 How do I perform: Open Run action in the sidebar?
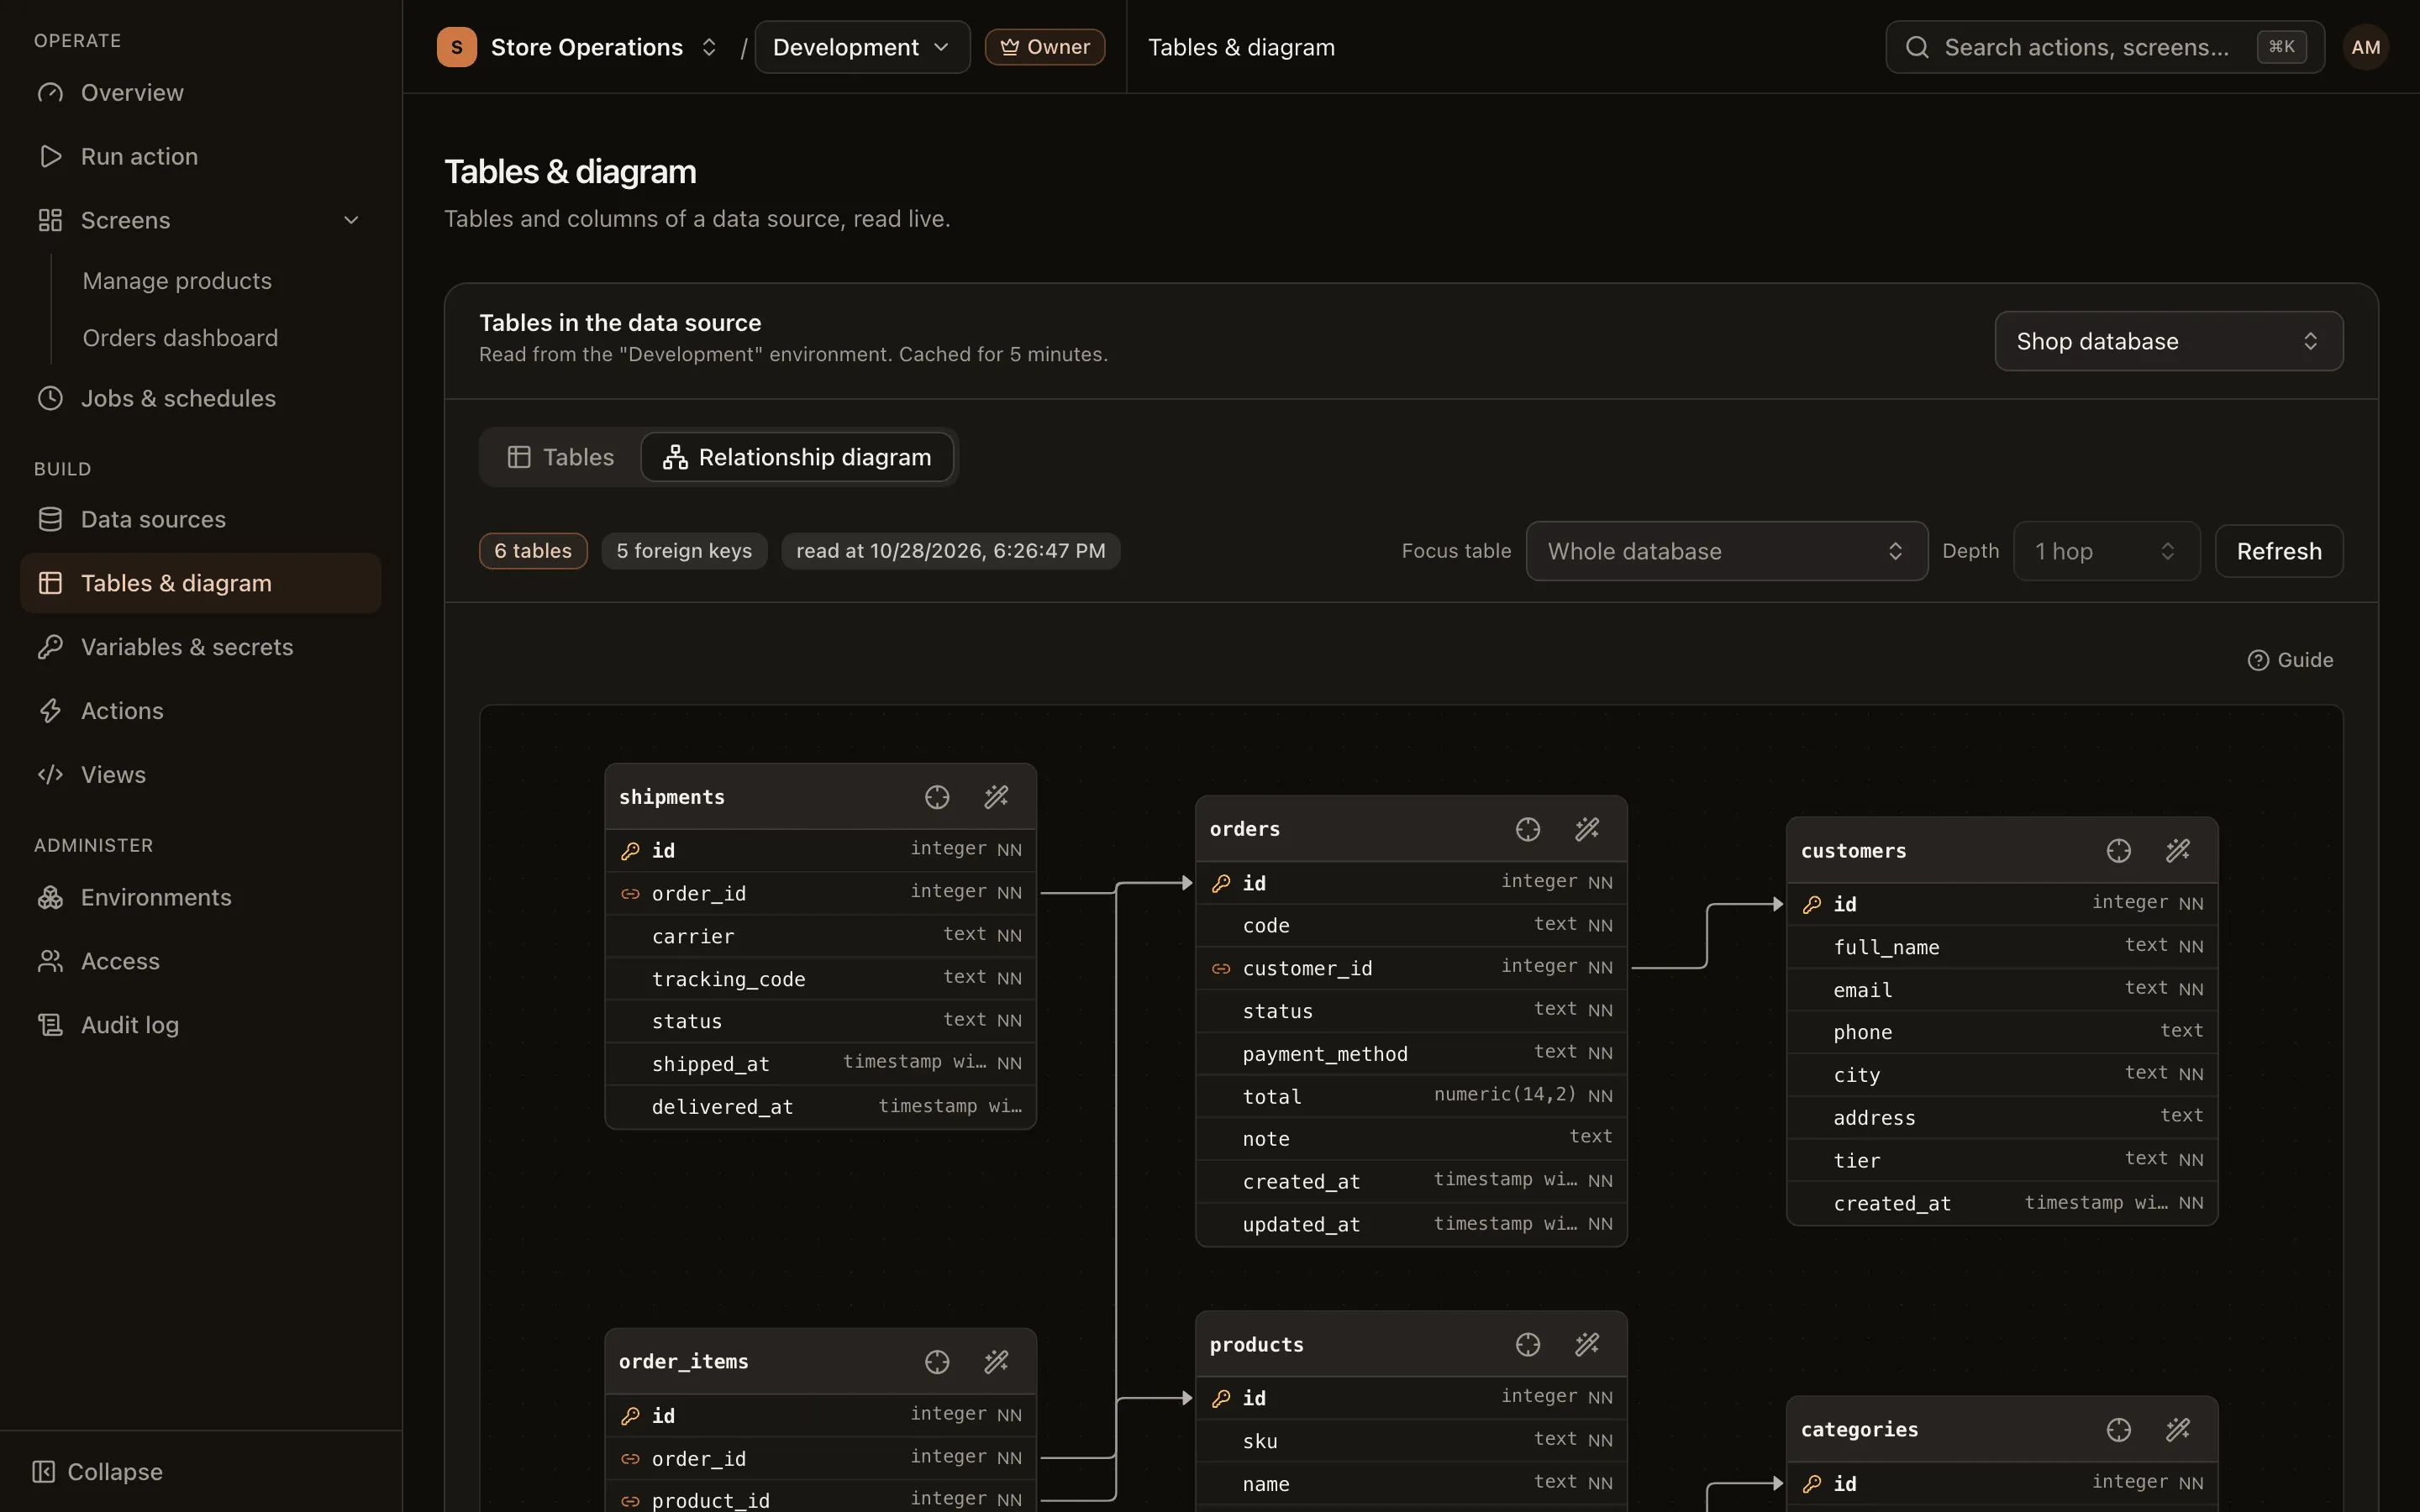(201, 157)
